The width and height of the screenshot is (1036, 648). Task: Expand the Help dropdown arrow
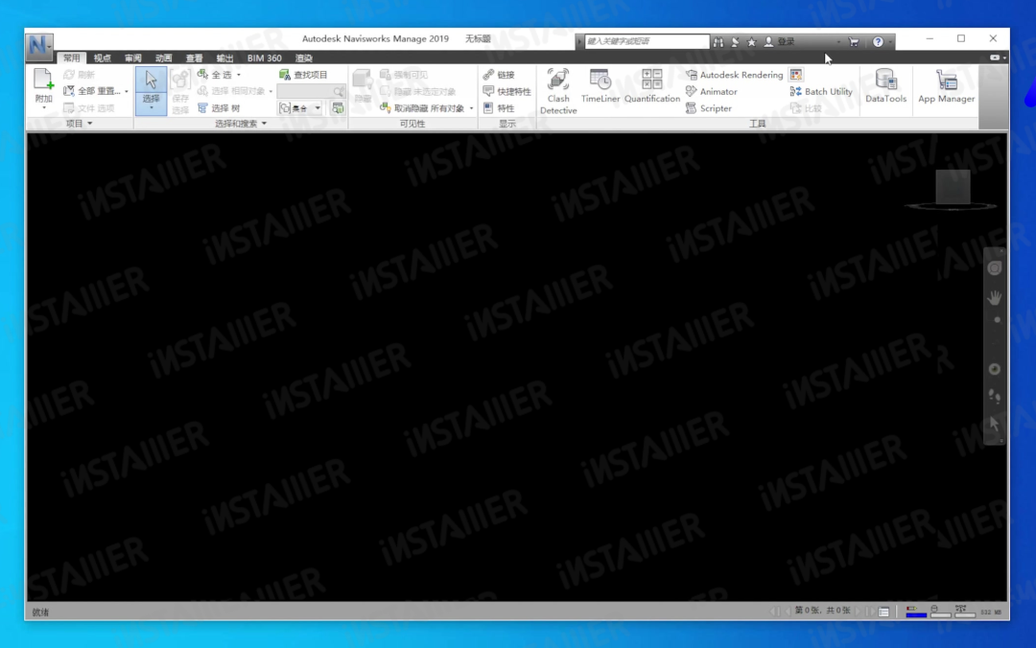(890, 41)
